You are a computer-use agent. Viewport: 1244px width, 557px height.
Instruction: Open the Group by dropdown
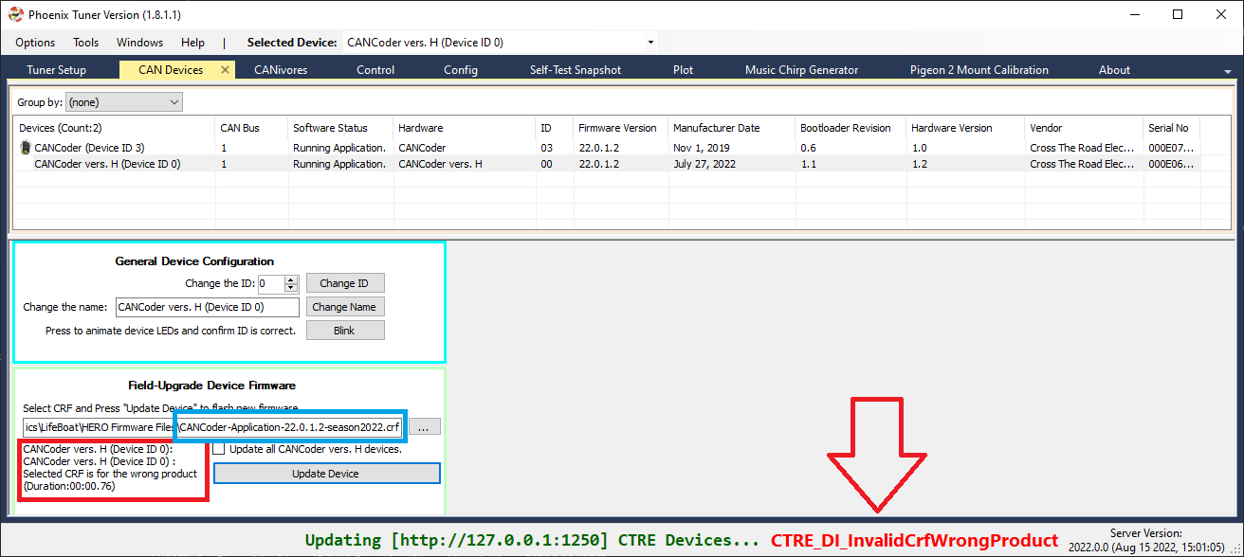pyautogui.click(x=125, y=101)
